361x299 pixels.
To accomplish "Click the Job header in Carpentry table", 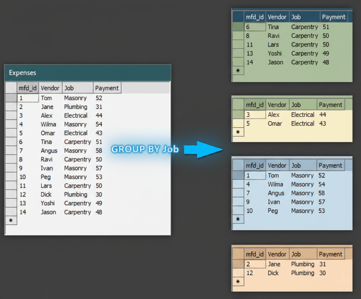I will tap(304, 17).
